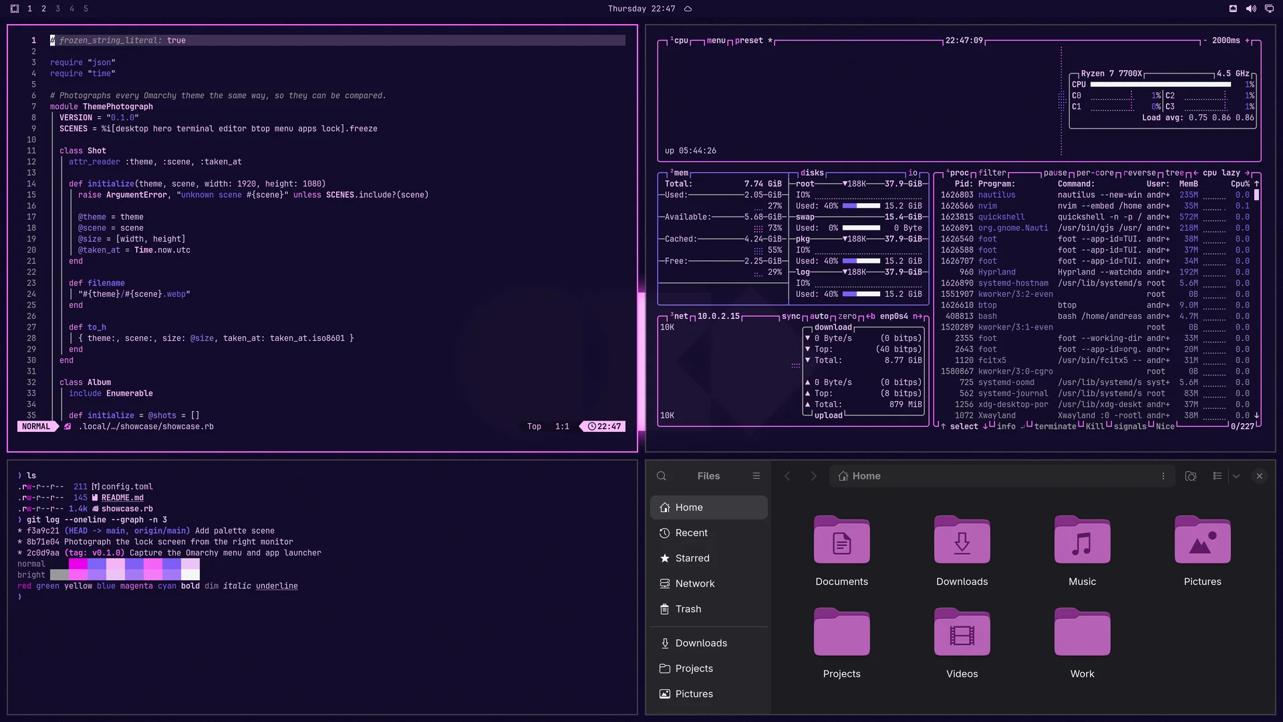Switch to workspace 1 in the top bar
Viewport: 1283px width, 722px height.
(x=29, y=9)
